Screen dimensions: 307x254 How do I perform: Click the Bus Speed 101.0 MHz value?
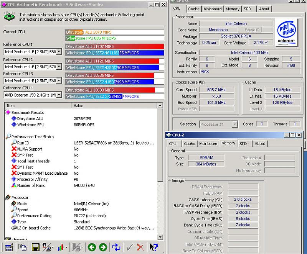216,103
